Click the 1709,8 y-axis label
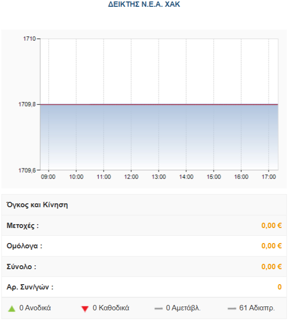The height and width of the screenshot is (320, 288). [27, 104]
